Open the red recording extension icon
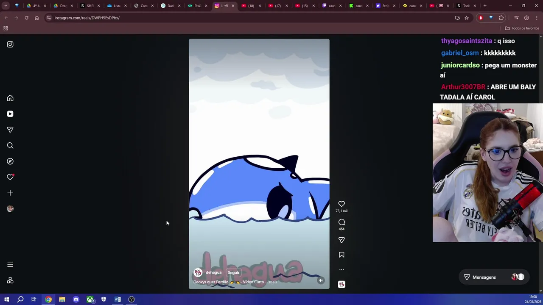 tap(481, 18)
